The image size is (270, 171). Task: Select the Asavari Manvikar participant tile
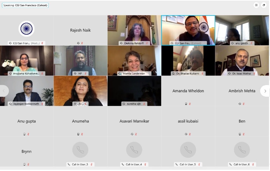coord(134,121)
